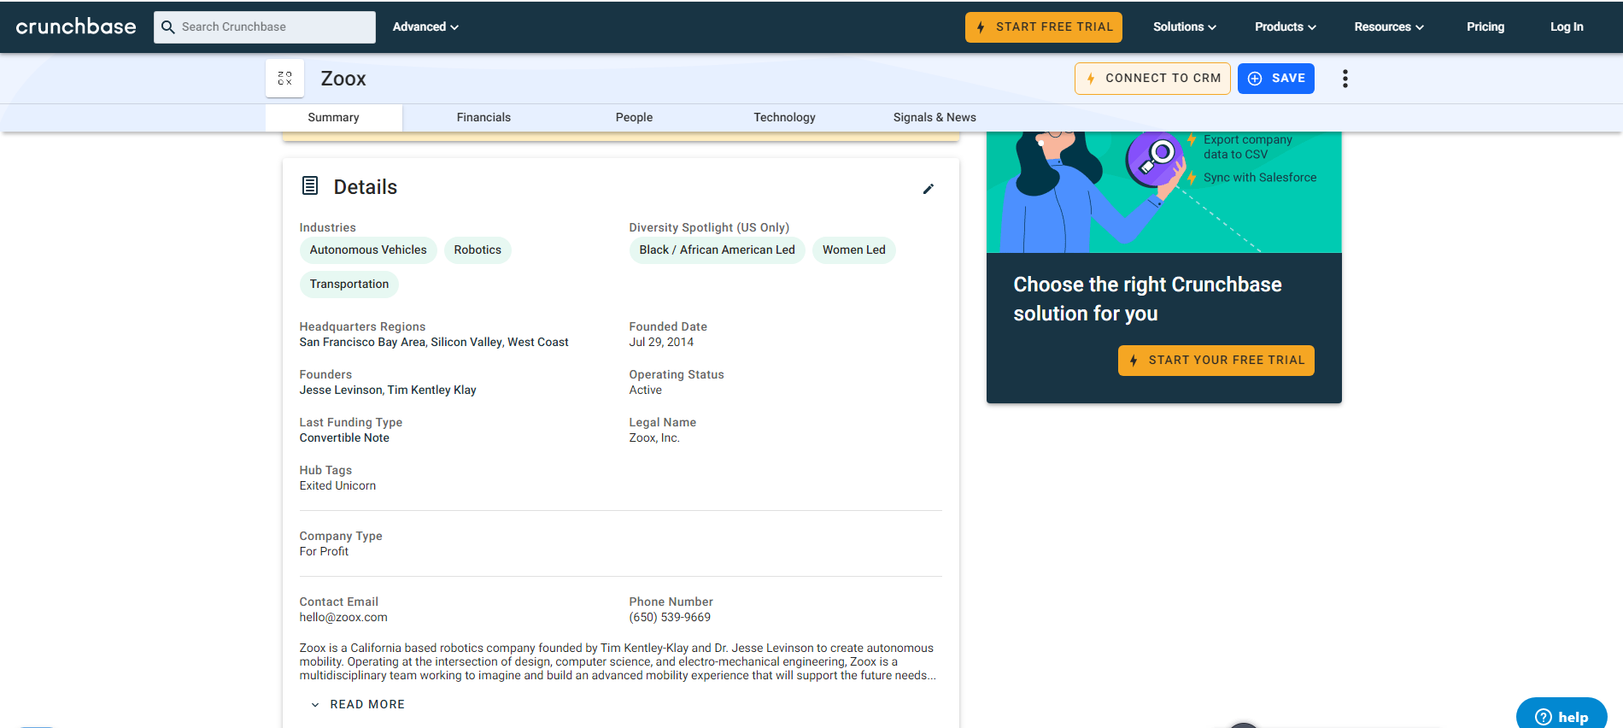Click the search magnifier icon

[x=168, y=27]
